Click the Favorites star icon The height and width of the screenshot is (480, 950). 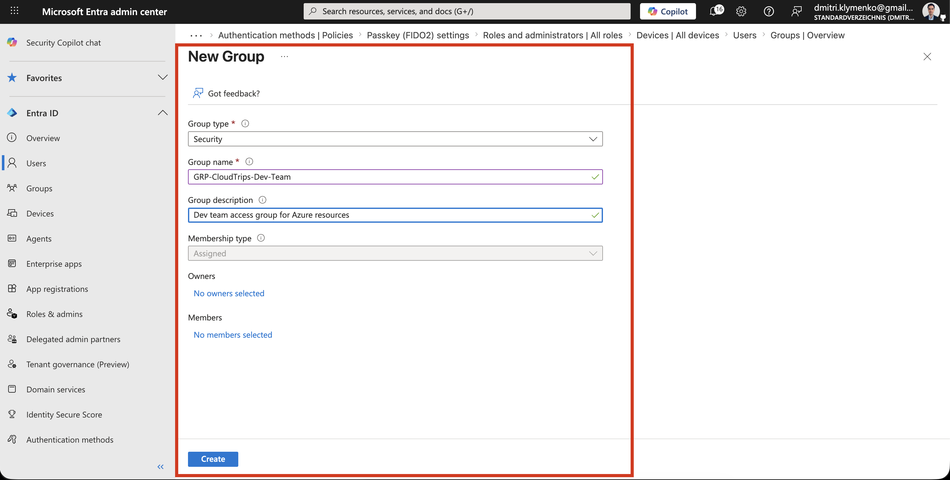coord(12,78)
